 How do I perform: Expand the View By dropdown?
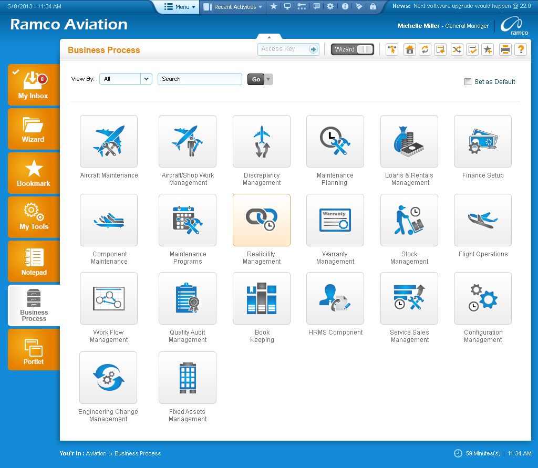(x=146, y=78)
